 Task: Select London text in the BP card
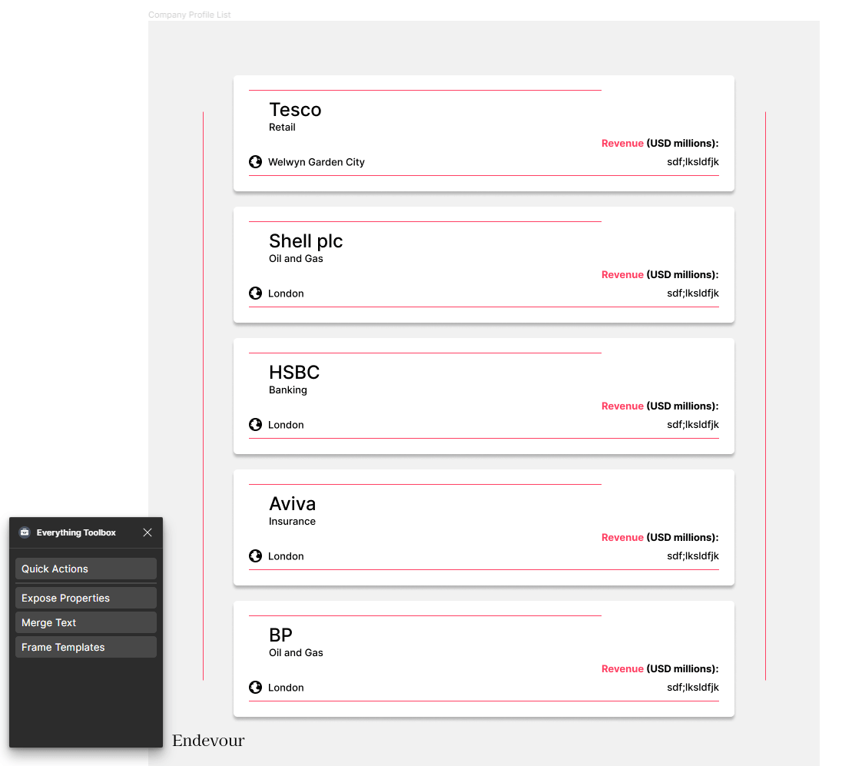click(286, 688)
